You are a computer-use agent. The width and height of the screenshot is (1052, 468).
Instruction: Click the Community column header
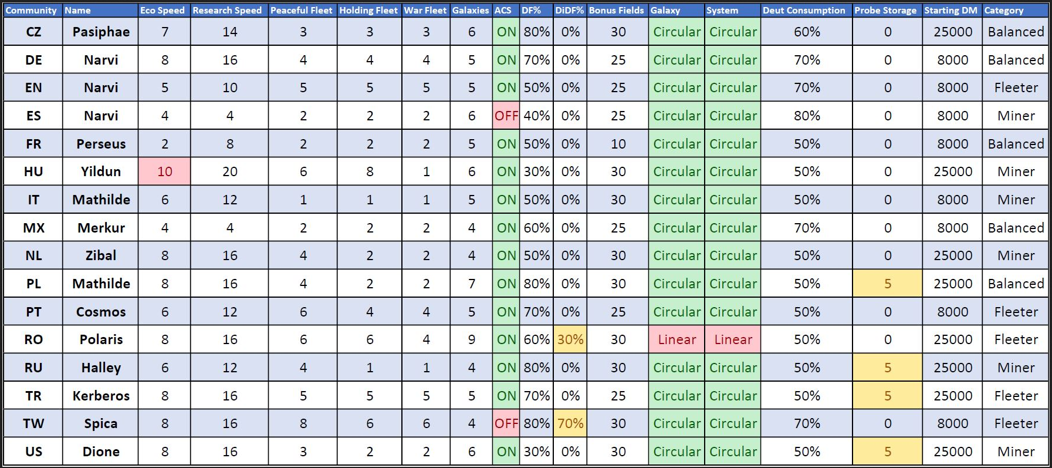pos(31,10)
